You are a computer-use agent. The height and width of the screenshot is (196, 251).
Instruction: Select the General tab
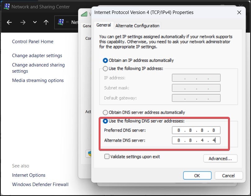[103, 25]
